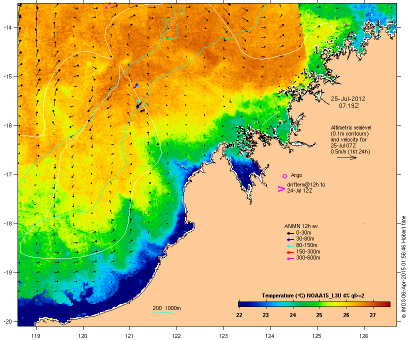Image resolution: width=410 pixels, height=340 pixels.
Task: Click the magenta drifters chevron symbol
Action: (281, 189)
